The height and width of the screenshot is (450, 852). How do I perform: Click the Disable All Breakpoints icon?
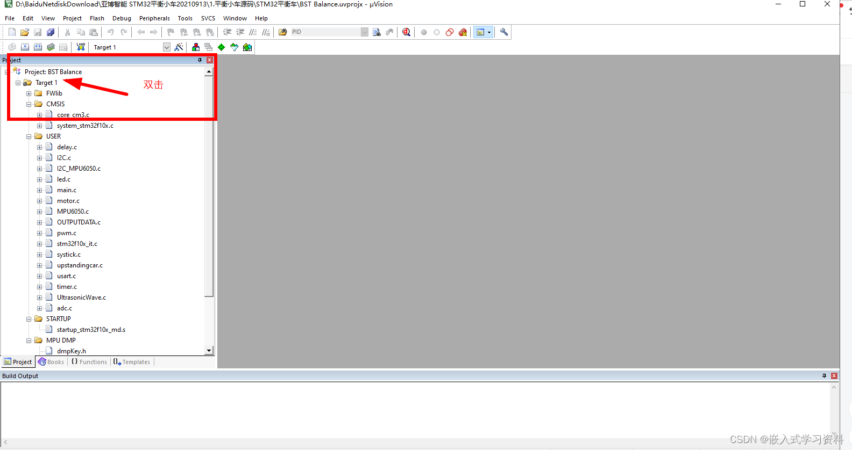pyautogui.click(x=450, y=32)
